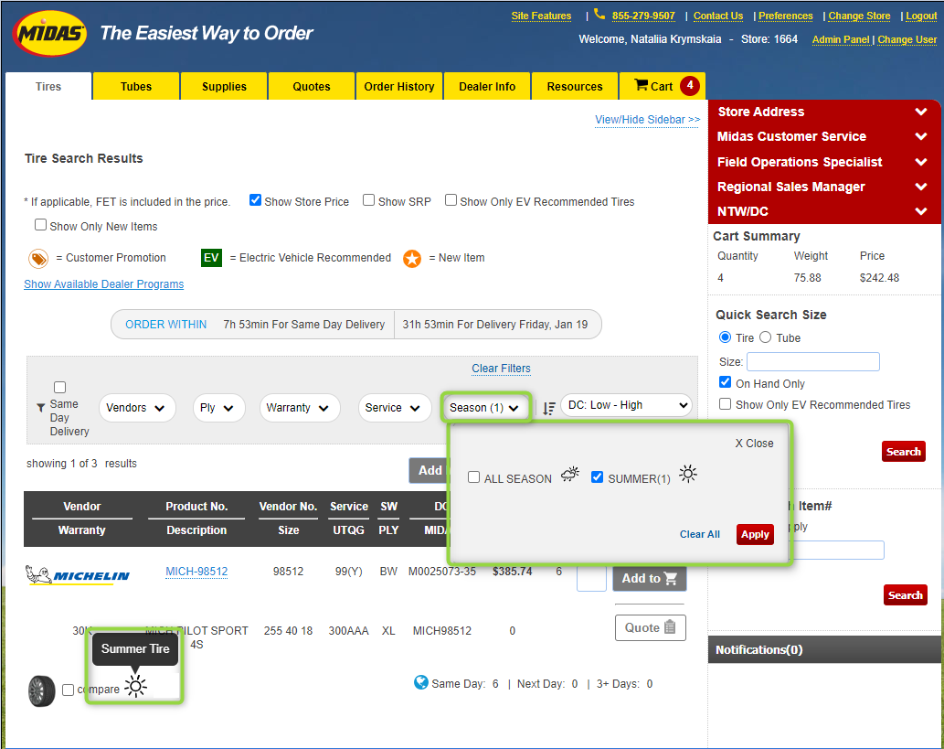Viewport: 944px width, 749px height.
Task: Open the Quotes tab
Action: pos(312,86)
